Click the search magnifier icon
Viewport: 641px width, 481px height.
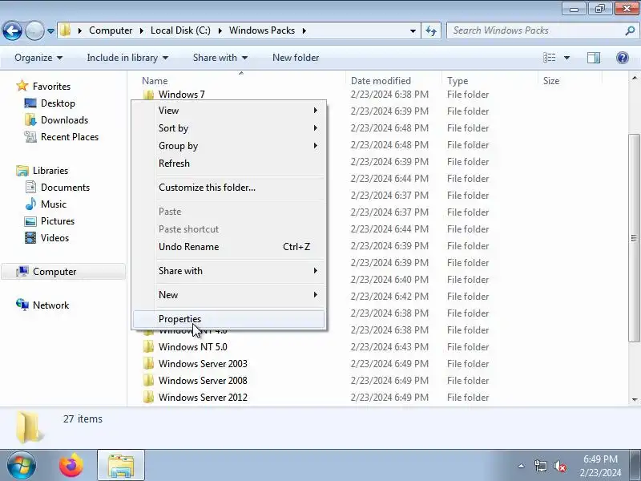630,30
